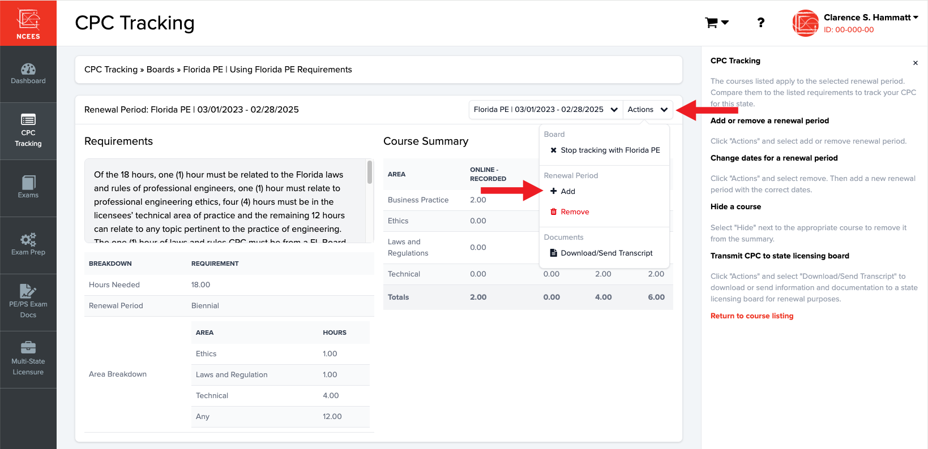Expand the Clarence S. Hammatt account menu
This screenshot has height=449, width=928.
[871, 18]
